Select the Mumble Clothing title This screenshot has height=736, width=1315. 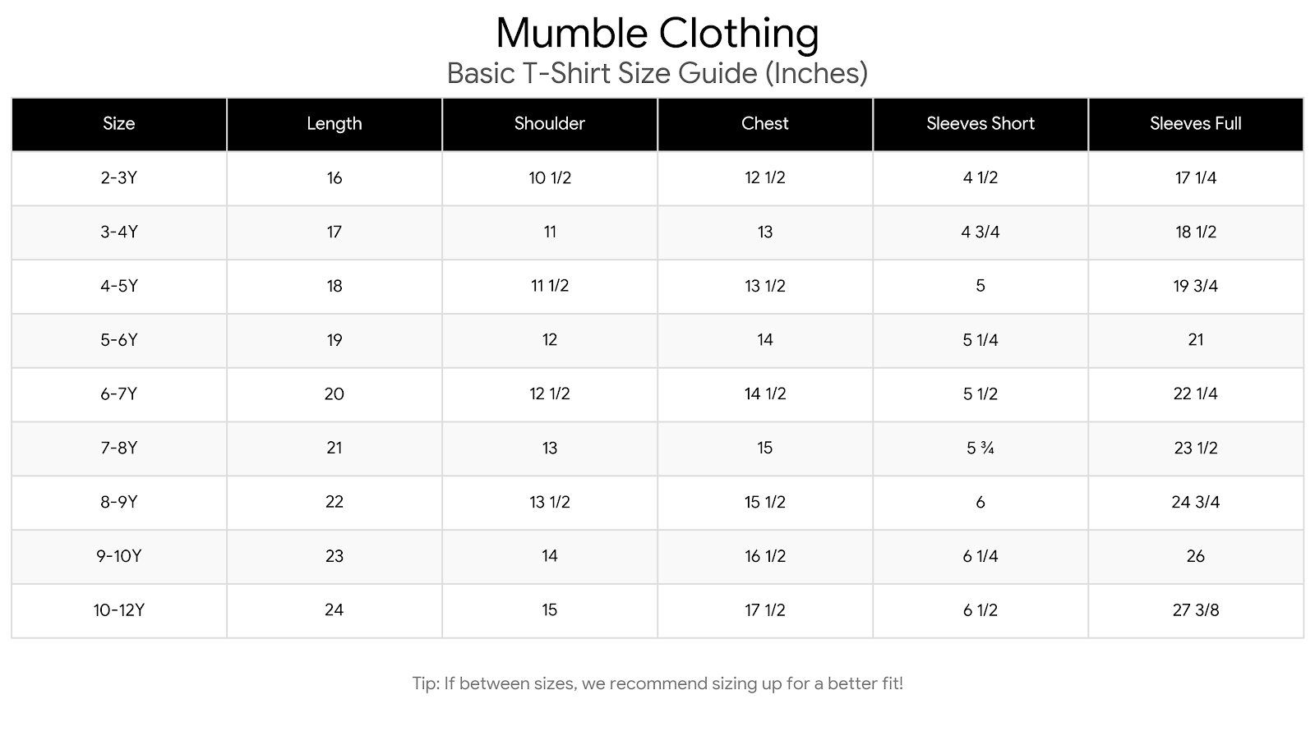pos(657,34)
